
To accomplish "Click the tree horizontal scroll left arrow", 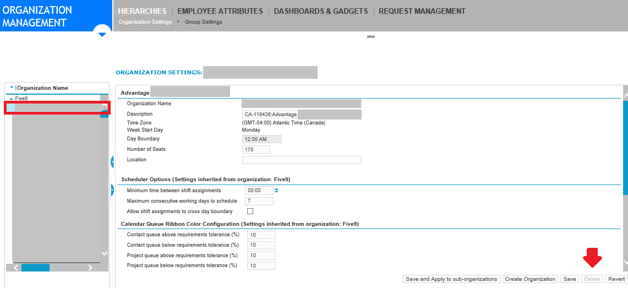I will 16,268.
